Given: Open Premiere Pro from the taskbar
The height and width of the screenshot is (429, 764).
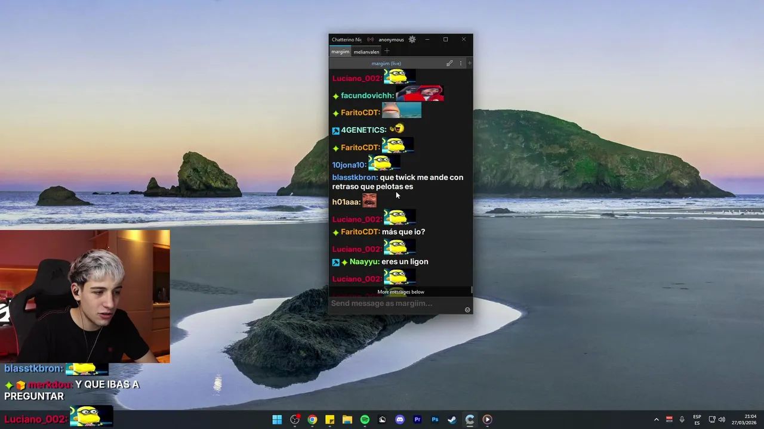Looking at the screenshot, I should (x=417, y=419).
